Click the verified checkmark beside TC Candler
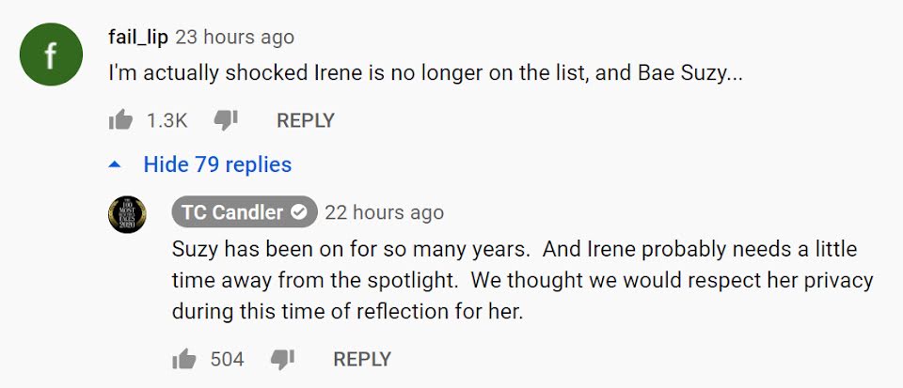The height and width of the screenshot is (388, 903). 300,212
